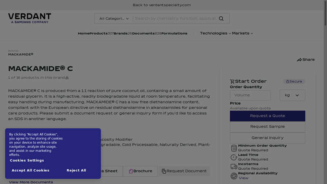Click the products-in-brand icon

67,78
